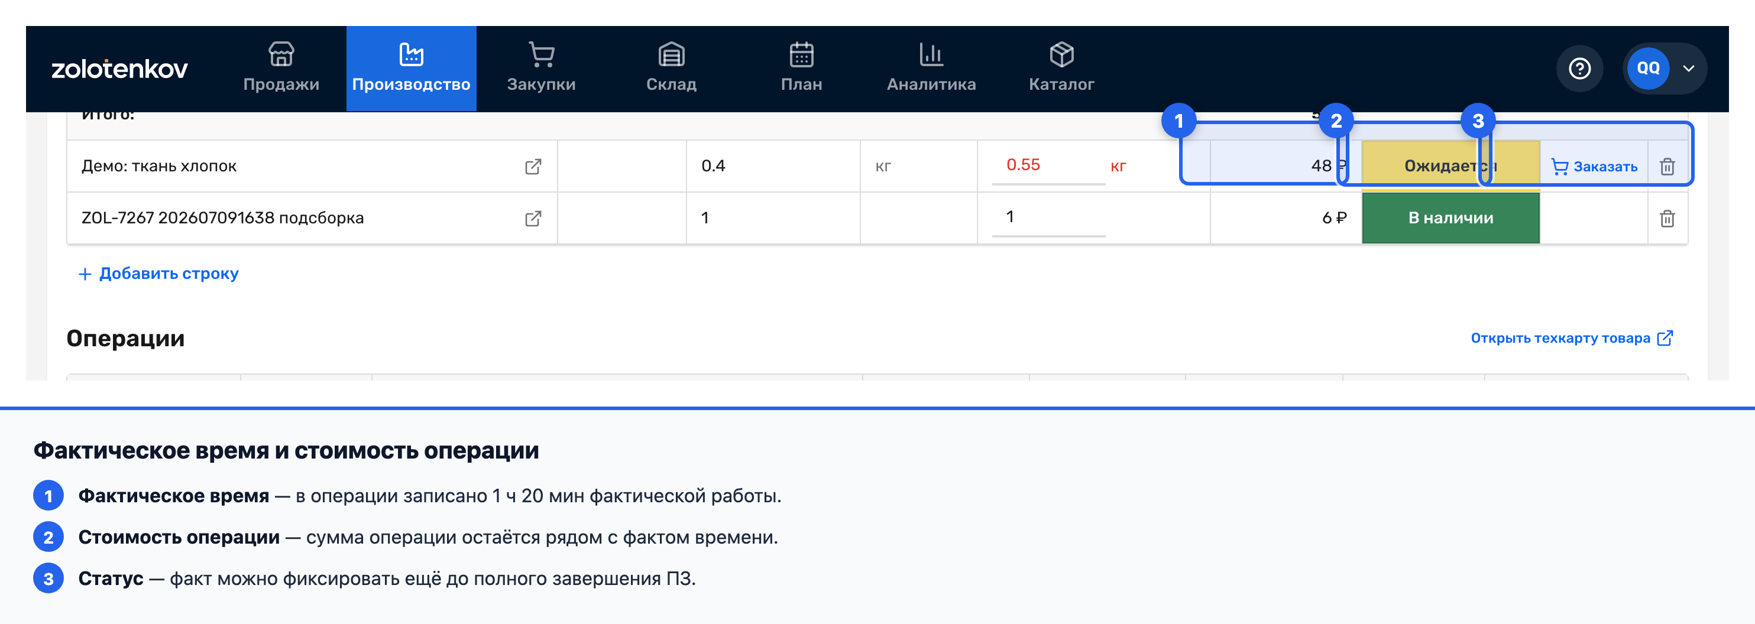Viewport: 1755px width, 624px height.
Task: Open Демо: ткань хлопок in new window
Action: point(533,167)
